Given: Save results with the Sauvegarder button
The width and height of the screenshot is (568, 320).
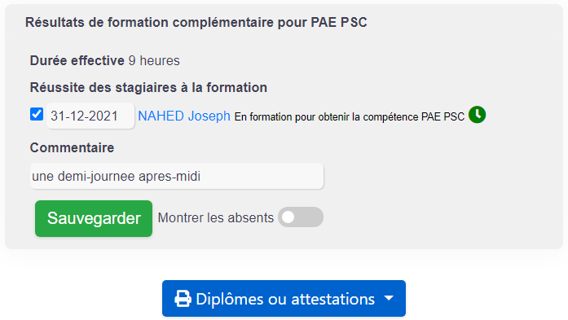Looking at the screenshot, I should pyautogui.click(x=94, y=219).
